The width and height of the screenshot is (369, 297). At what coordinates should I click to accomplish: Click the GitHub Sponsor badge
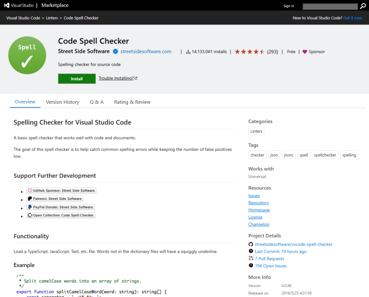point(61,190)
